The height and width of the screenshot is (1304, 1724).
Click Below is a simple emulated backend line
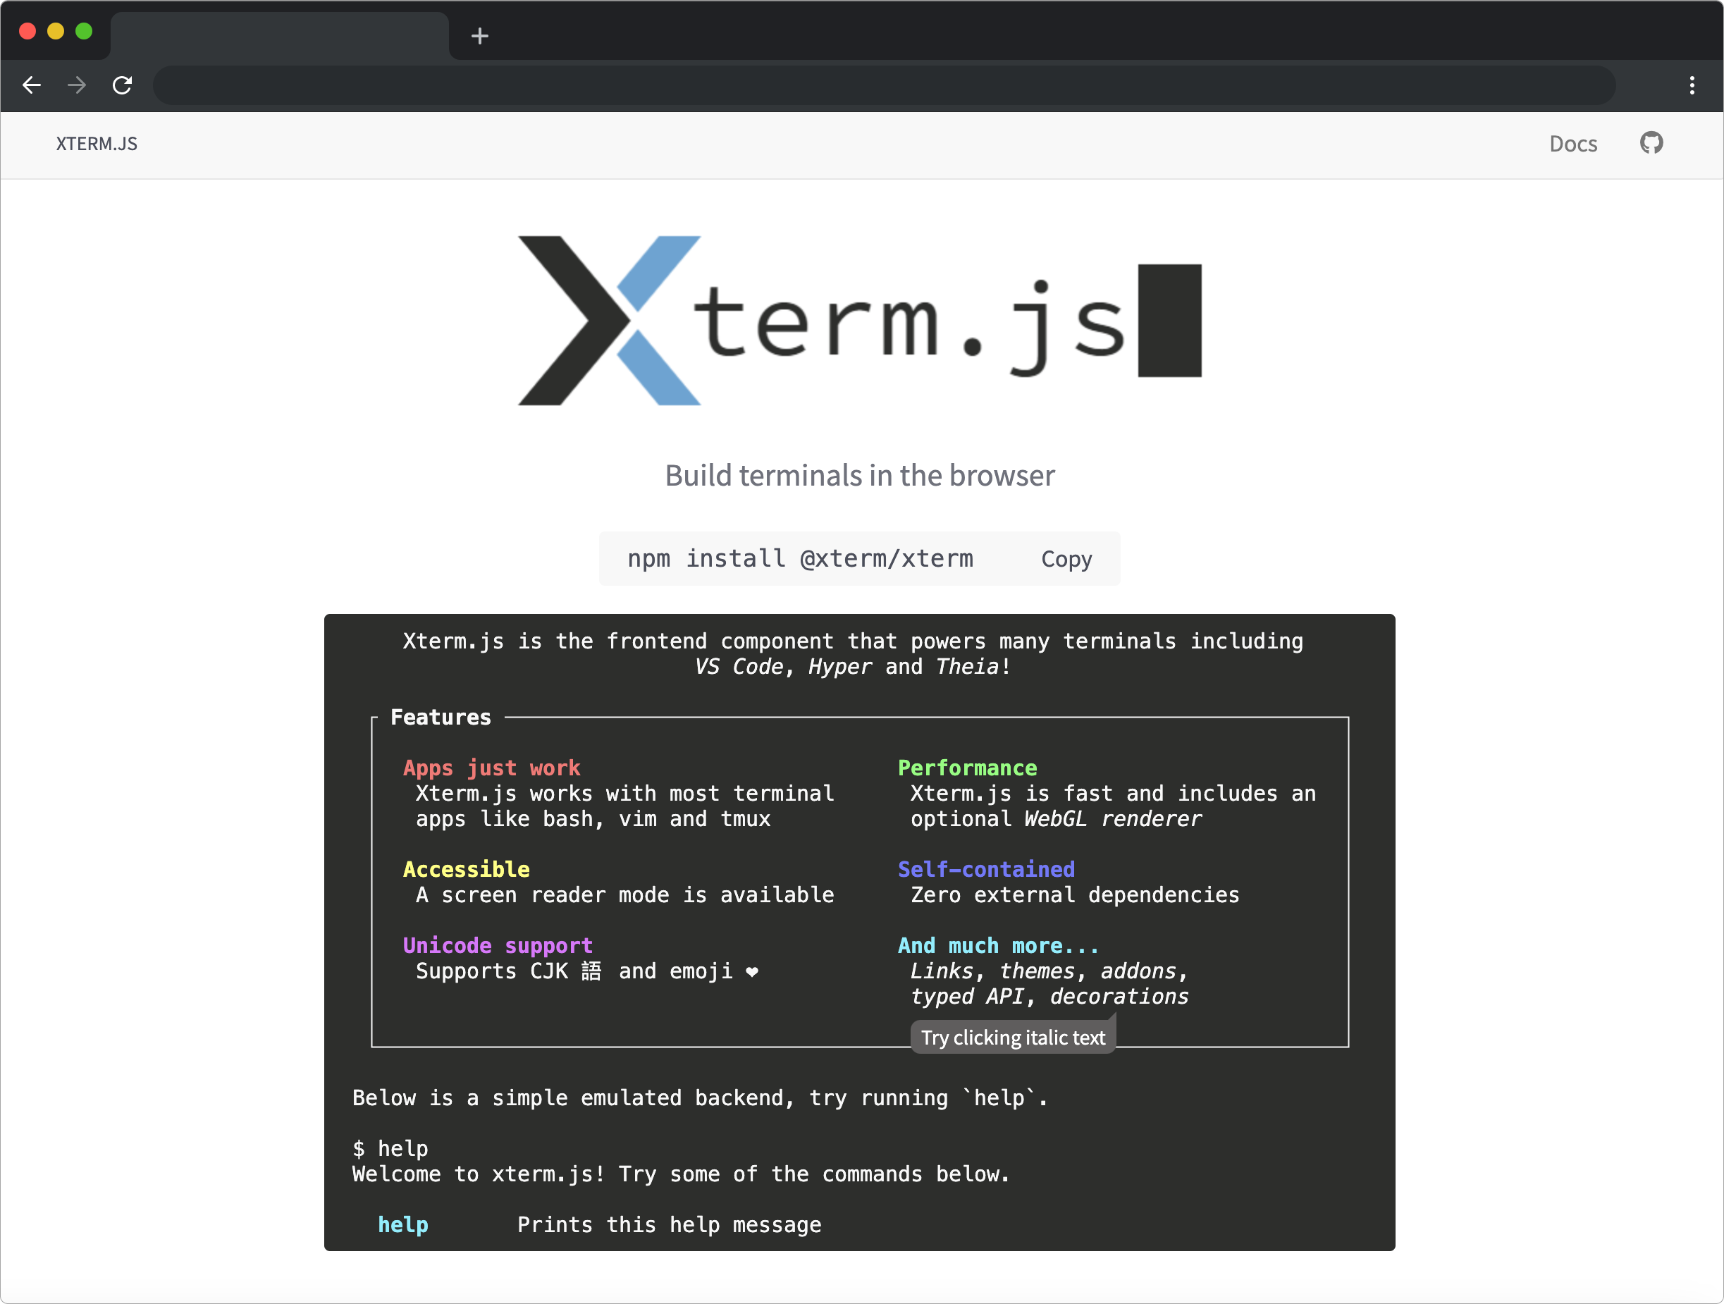click(700, 1097)
